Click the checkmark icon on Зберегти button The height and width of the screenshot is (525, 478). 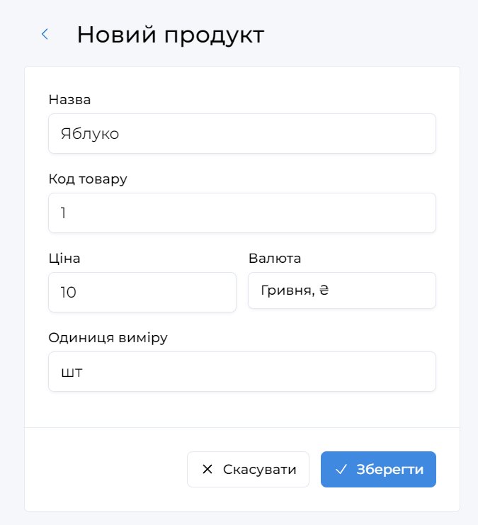[x=341, y=469]
